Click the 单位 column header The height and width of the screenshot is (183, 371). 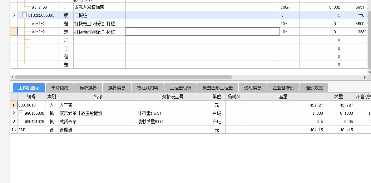click(x=217, y=97)
